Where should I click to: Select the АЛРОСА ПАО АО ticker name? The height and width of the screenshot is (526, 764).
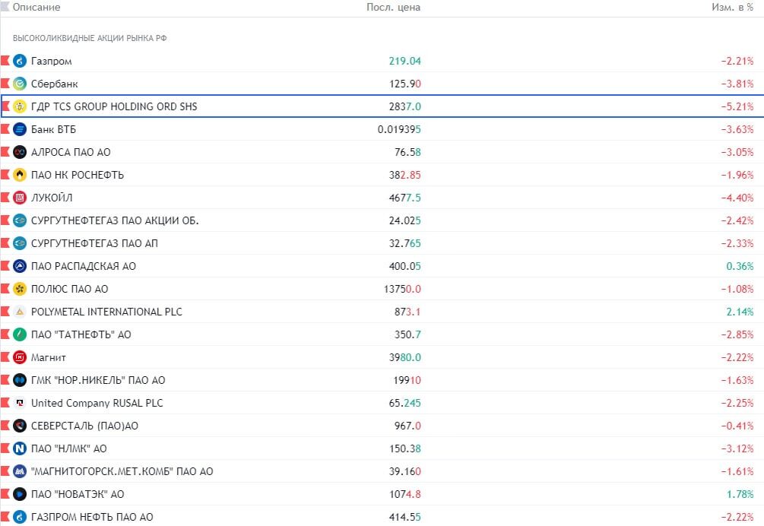click(71, 152)
